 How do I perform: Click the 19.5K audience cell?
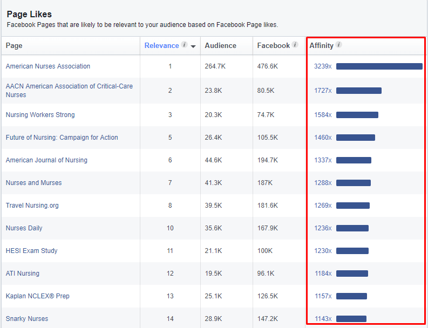(213, 273)
